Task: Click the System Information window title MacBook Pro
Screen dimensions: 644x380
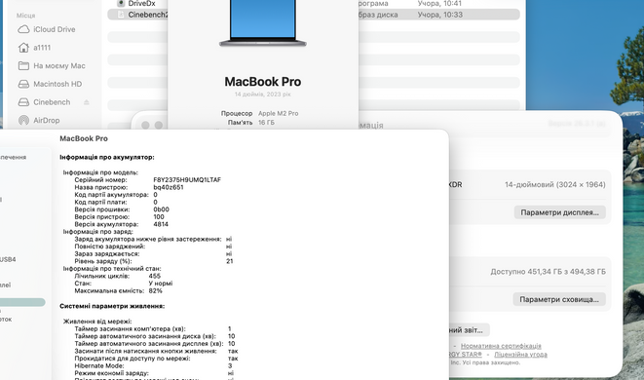Action: [84, 139]
